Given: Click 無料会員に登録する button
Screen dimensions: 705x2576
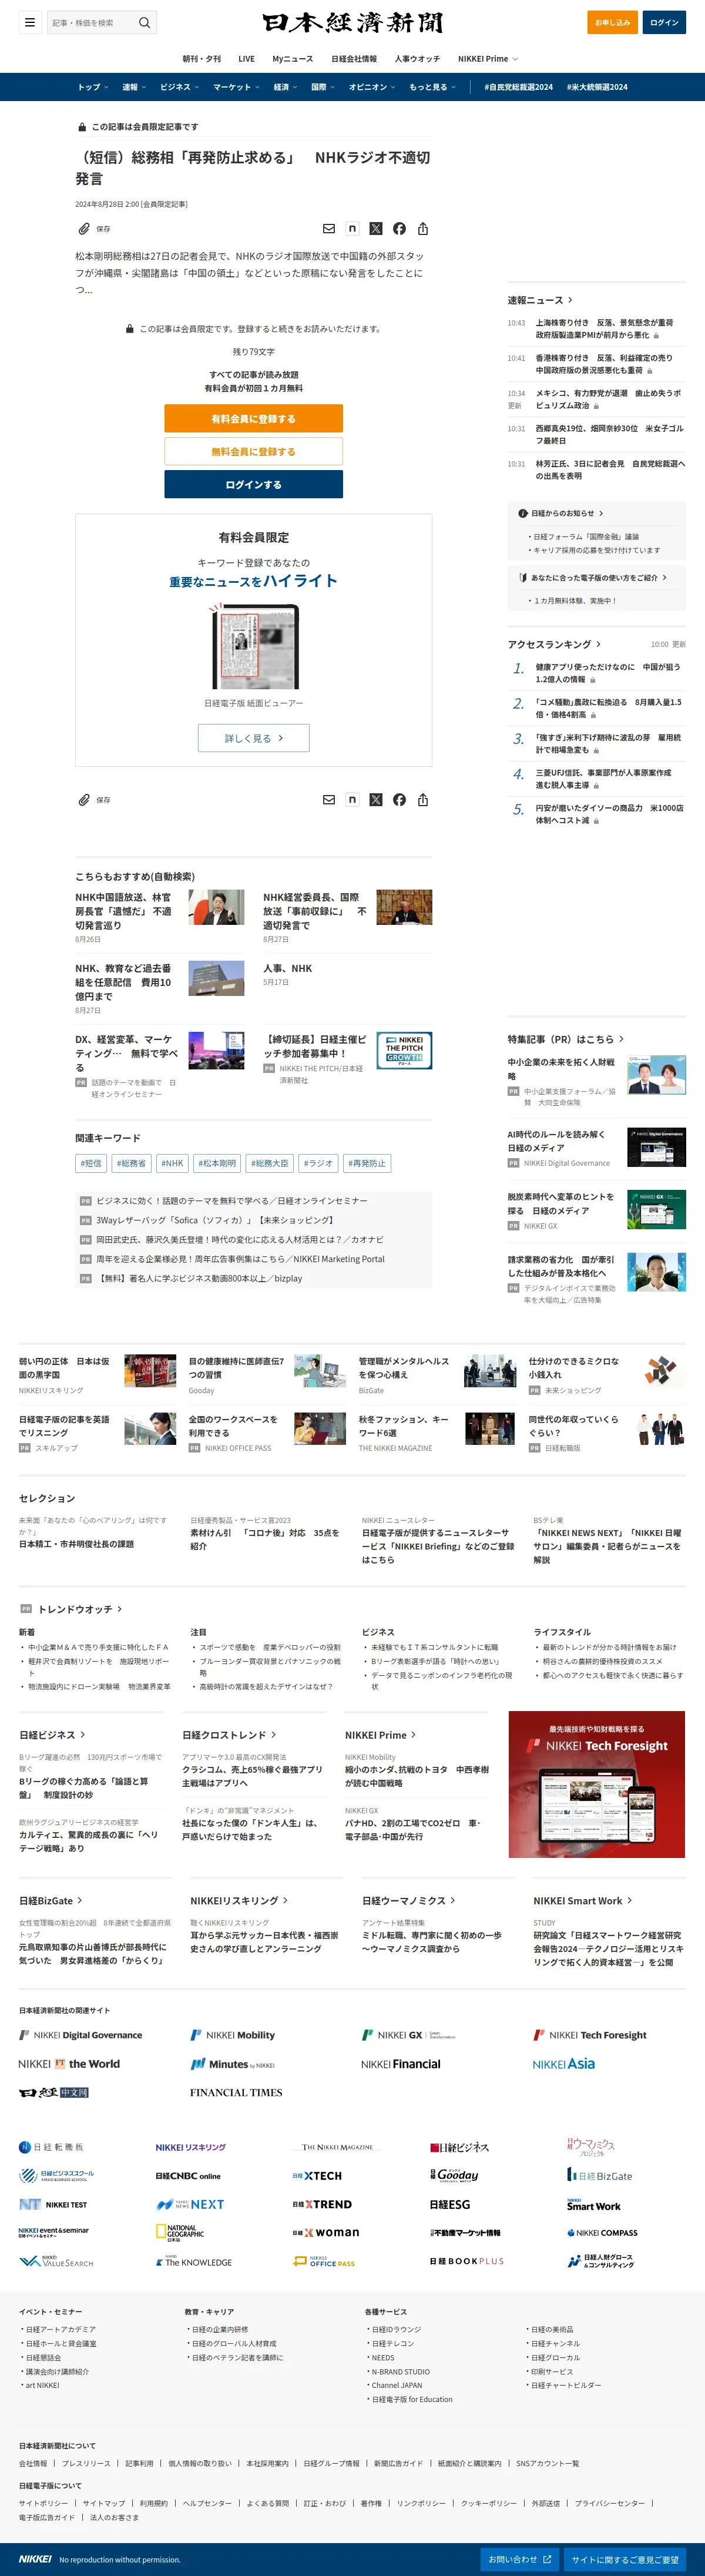Looking at the screenshot, I should coord(253,452).
